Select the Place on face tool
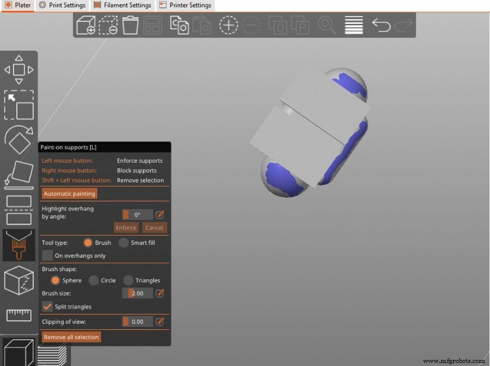 pos(19,175)
